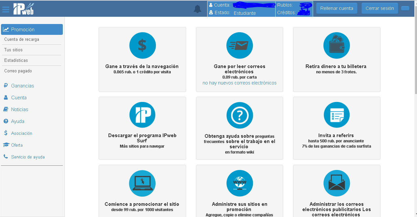Click the IP Surf program icon
The image size is (417, 217).
pos(142,115)
